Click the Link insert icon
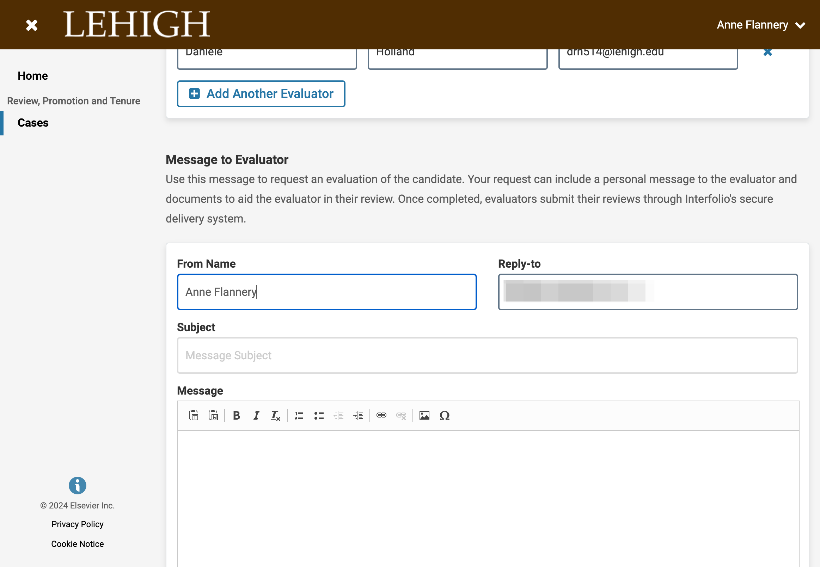Screen dimensions: 820x567 [x=381, y=415]
